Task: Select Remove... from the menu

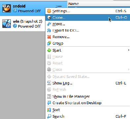Action: pos(88,37)
